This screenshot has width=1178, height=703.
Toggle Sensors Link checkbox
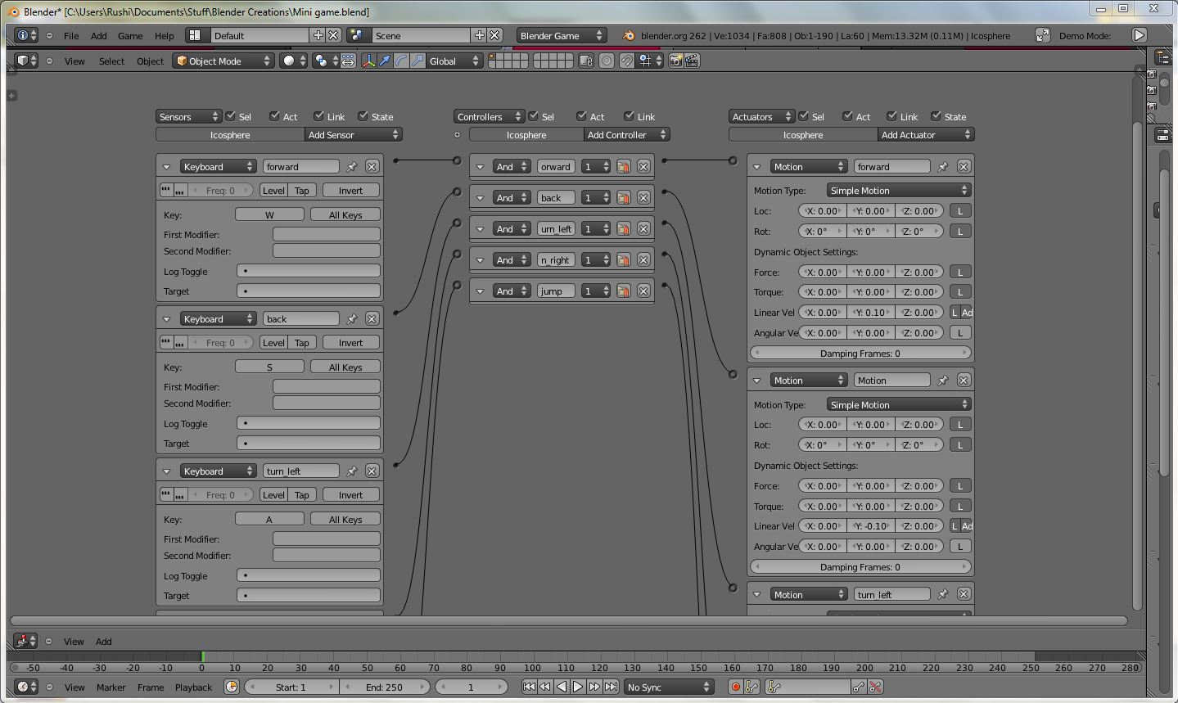pyautogui.click(x=319, y=116)
